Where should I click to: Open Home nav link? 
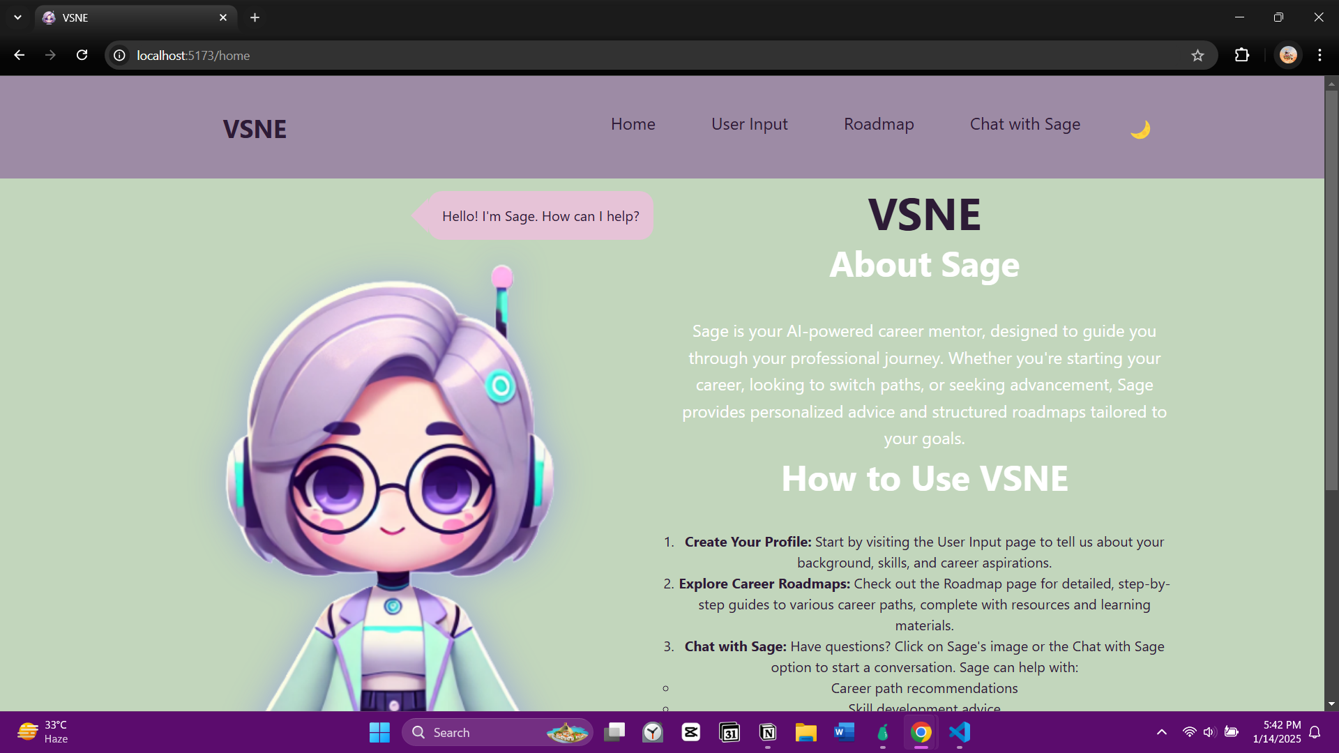[633, 124]
